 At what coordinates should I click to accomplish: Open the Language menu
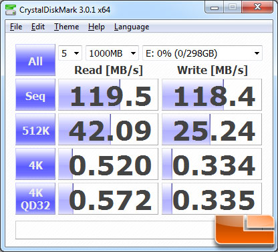pyautogui.click(x=132, y=27)
